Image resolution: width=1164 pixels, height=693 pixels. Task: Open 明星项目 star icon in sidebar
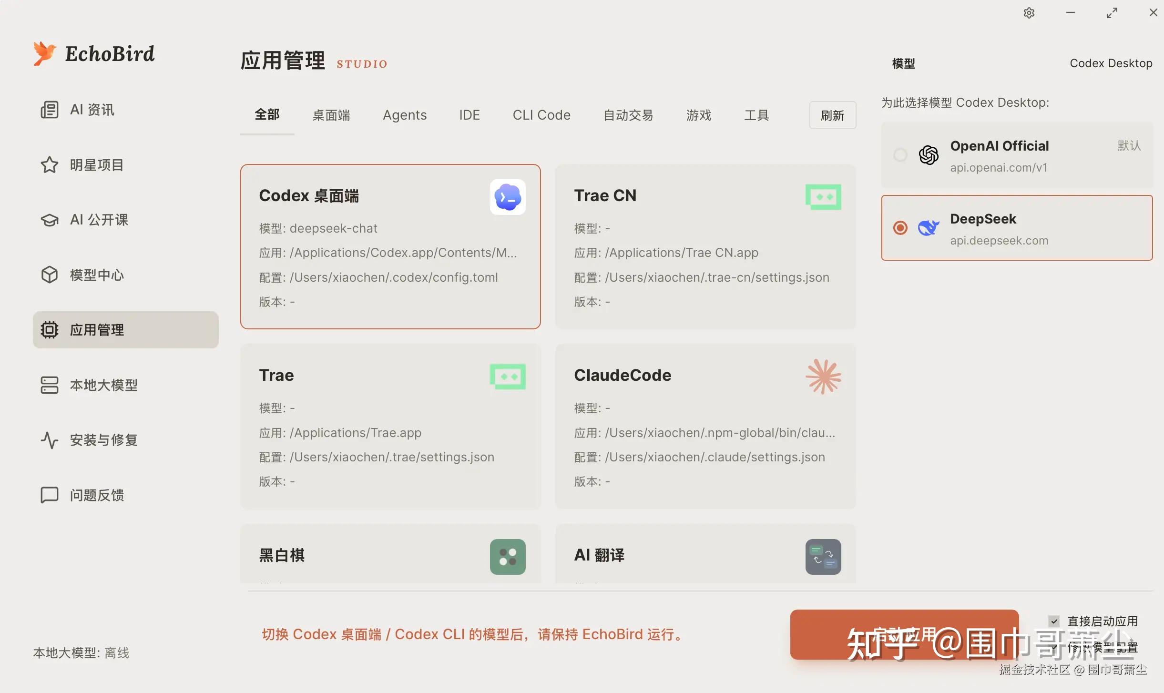point(49,165)
